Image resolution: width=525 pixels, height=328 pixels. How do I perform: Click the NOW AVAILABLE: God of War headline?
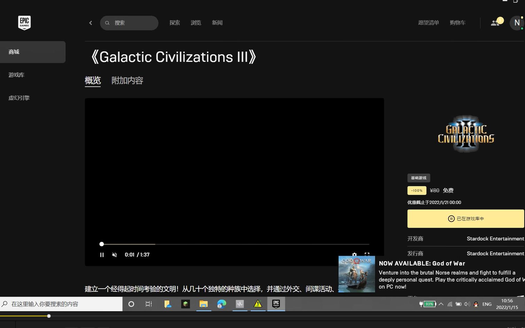click(x=422, y=264)
